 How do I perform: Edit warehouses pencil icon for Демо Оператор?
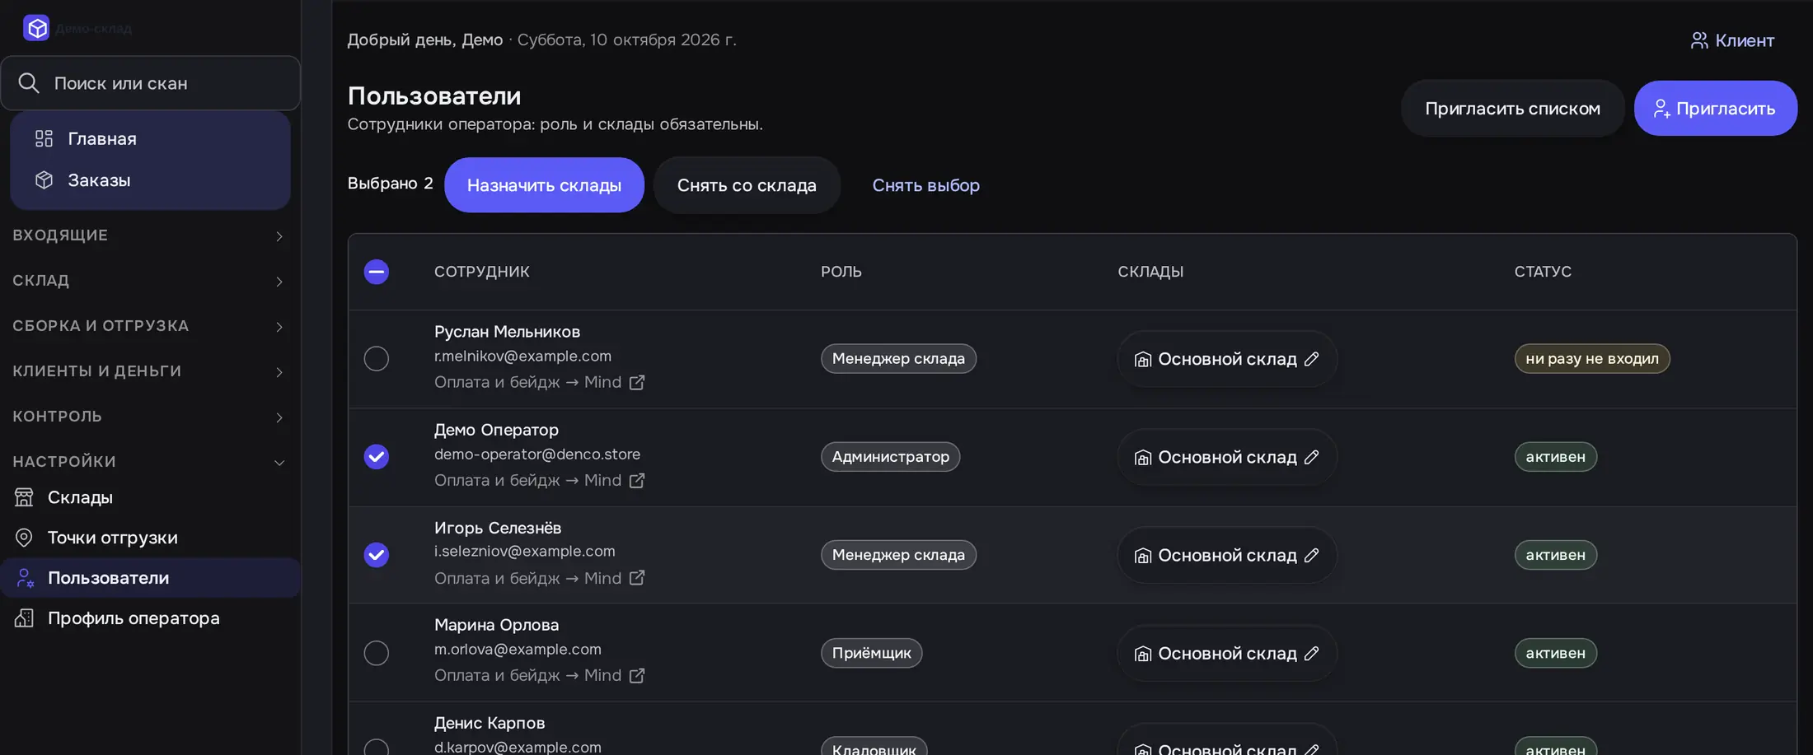[x=1312, y=457]
